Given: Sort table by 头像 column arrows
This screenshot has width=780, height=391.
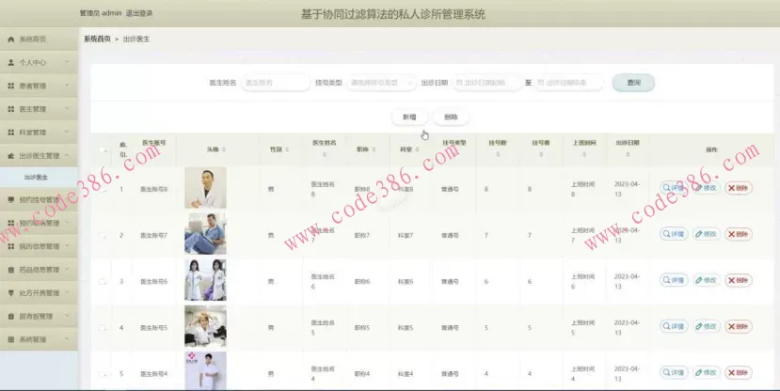Looking at the screenshot, I should coord(224,149).
